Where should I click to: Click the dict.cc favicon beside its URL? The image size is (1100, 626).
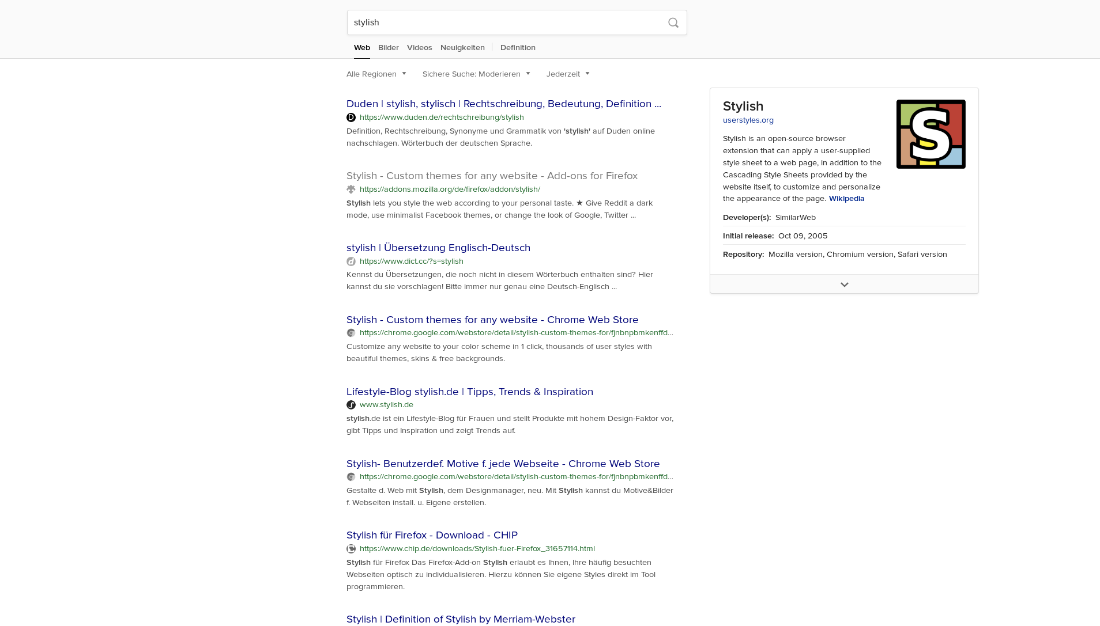(x=351, y=261)
